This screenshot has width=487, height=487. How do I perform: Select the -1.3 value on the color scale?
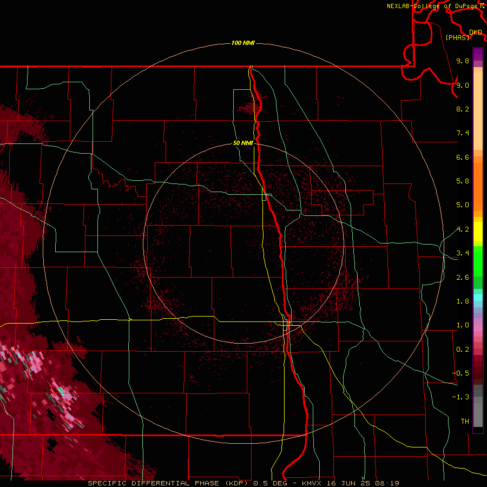460,397
